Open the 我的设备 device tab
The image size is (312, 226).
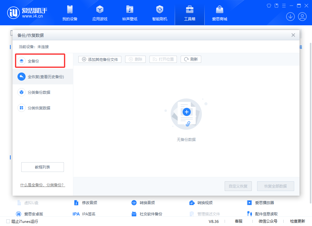tap(70, 13)
